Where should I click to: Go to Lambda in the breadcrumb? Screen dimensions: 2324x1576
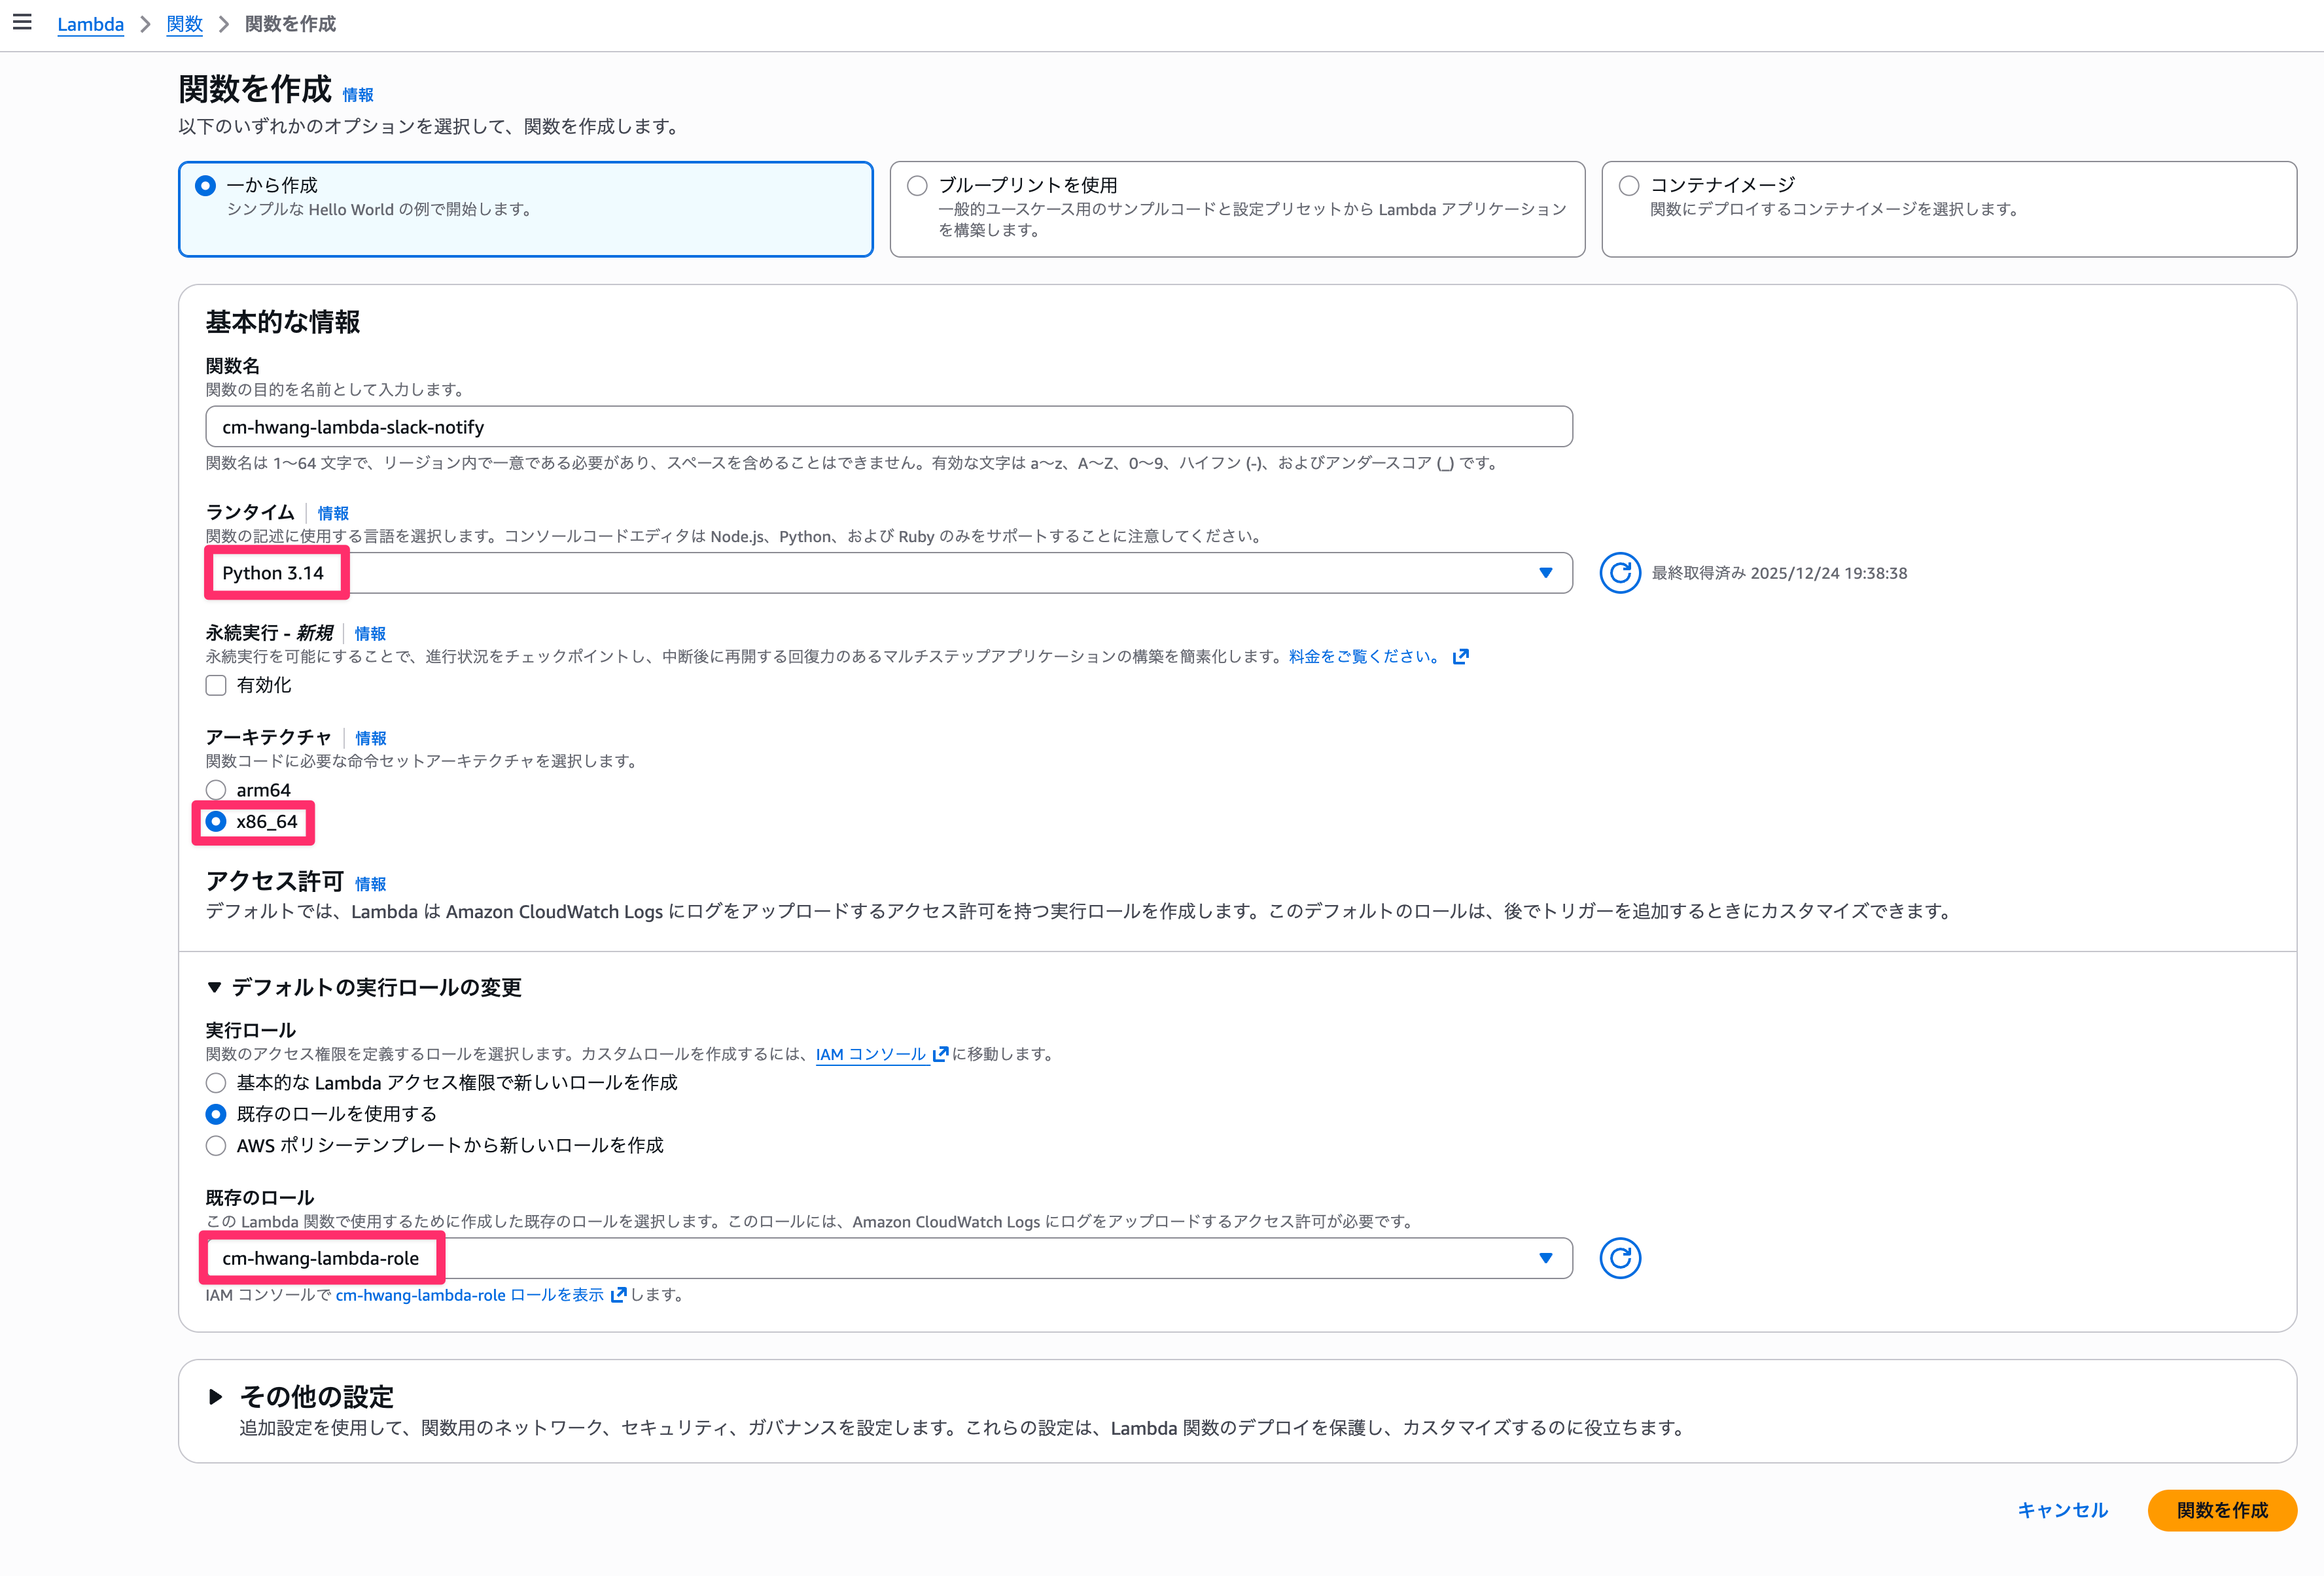click(90, 24)
